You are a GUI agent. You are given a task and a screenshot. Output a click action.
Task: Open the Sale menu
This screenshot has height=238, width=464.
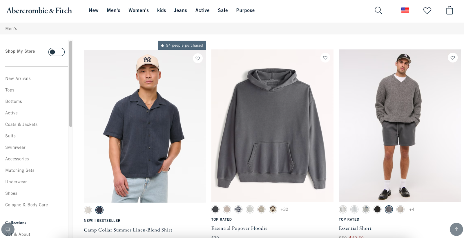click(223, 10)
